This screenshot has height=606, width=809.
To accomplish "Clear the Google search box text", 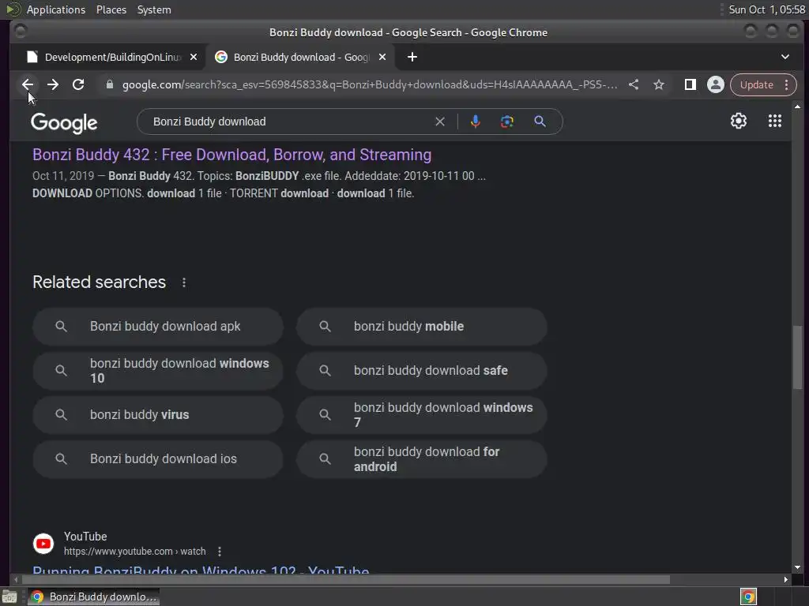I will click(x=440, y=122).
